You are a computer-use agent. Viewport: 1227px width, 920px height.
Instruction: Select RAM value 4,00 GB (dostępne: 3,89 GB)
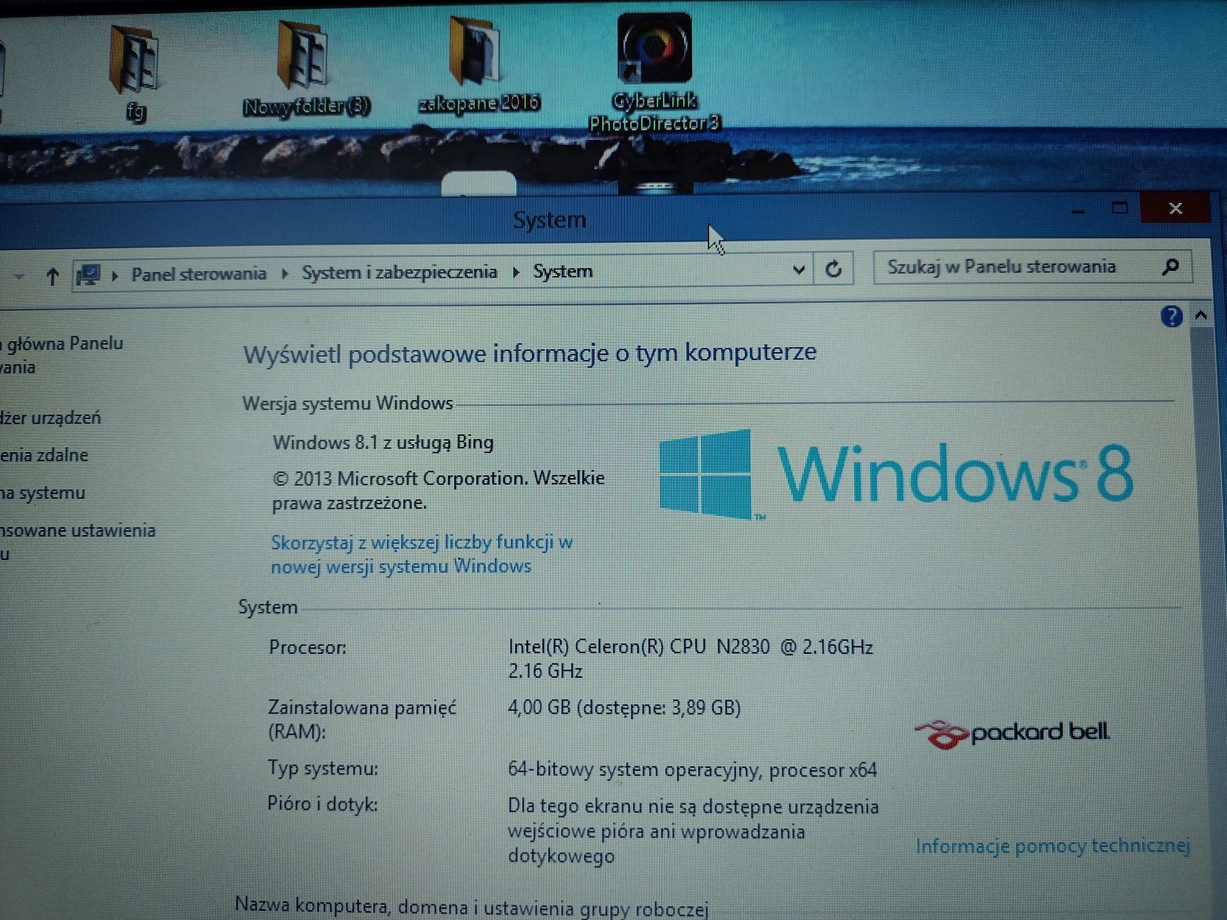(624, 708)
